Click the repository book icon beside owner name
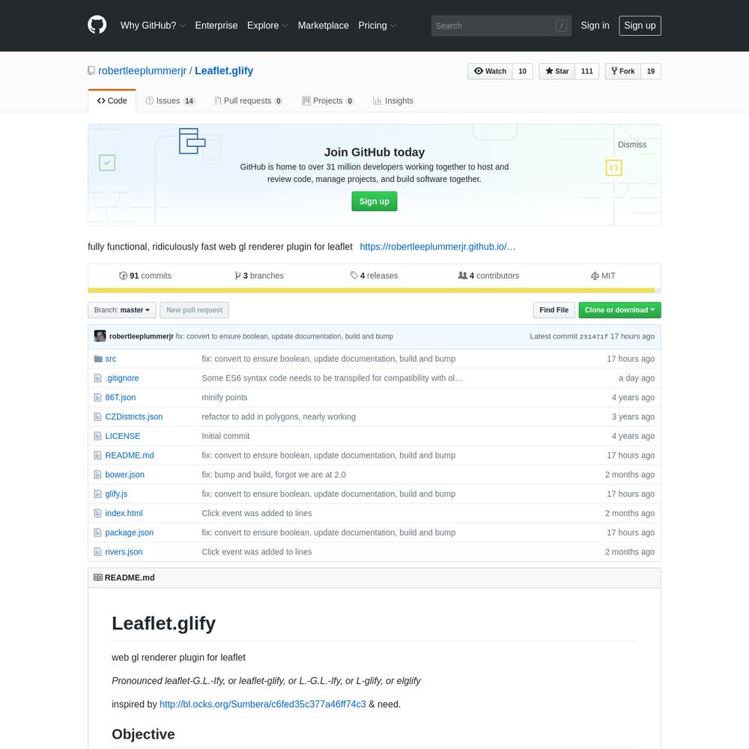749x749 pixels. click(x=91, y=70)
